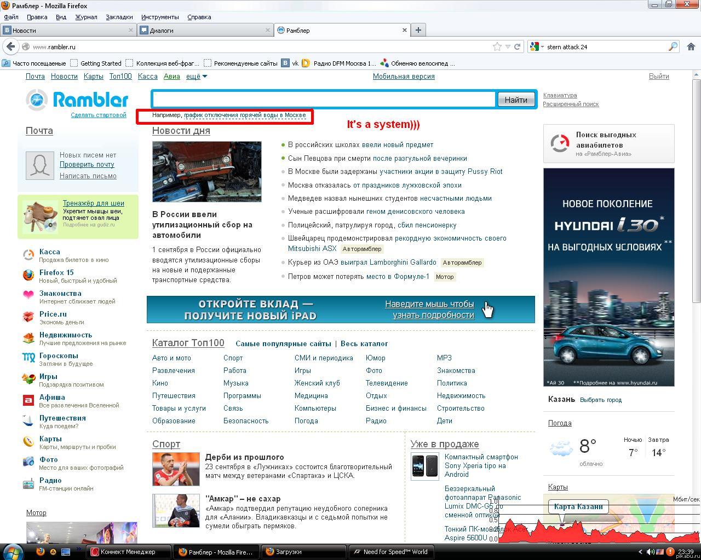Open the Журнал menu
This screenshot has height=560, width=701.
[x=86, y=17]
